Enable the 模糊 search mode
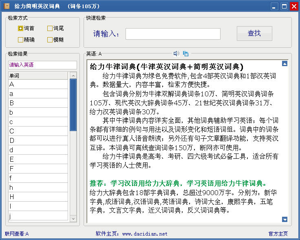Screen dimensions: 300x240 point(55,40)
